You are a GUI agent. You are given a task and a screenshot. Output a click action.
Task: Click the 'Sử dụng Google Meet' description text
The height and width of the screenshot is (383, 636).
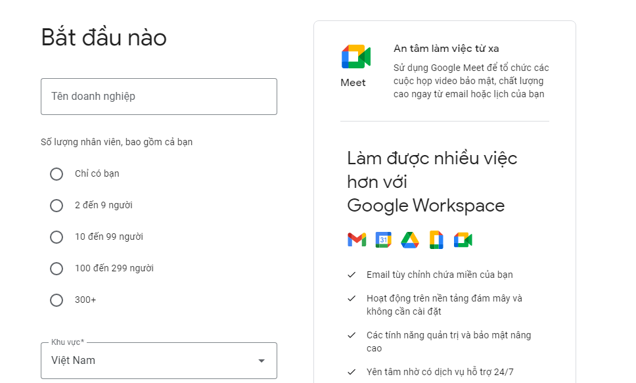pyautogui.click(x=471, y=81)
